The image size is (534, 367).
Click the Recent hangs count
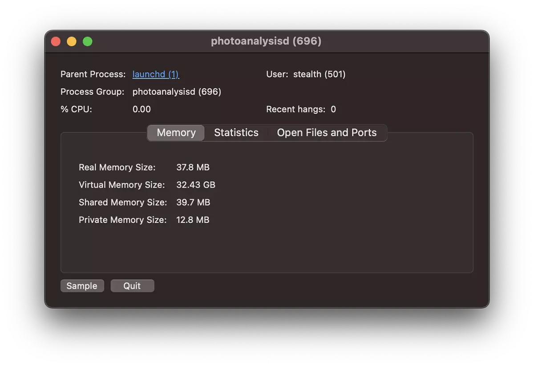click(x=333, y=109)
